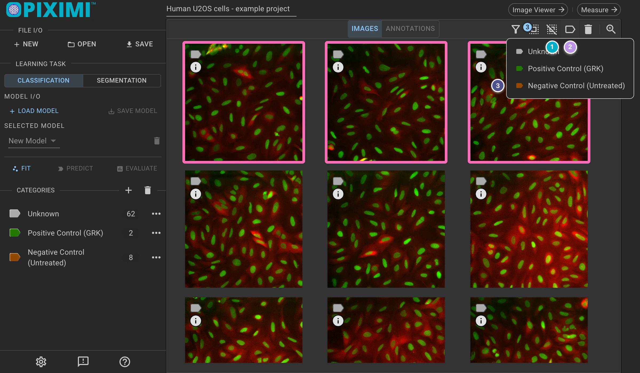Screen dimensions: 640x373
Task: Click info icon on first selected image
Action: tap(196, 67)
